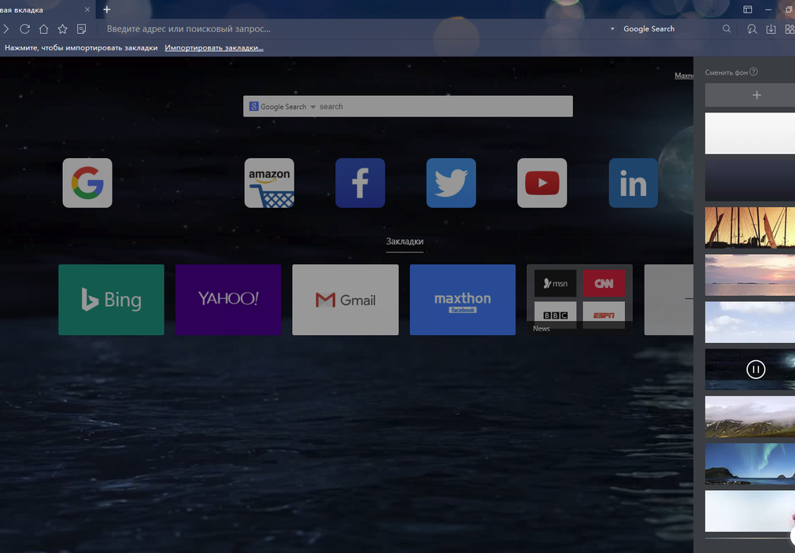
Task: Open the Google quick access icon
Action: tap(87, 183)
